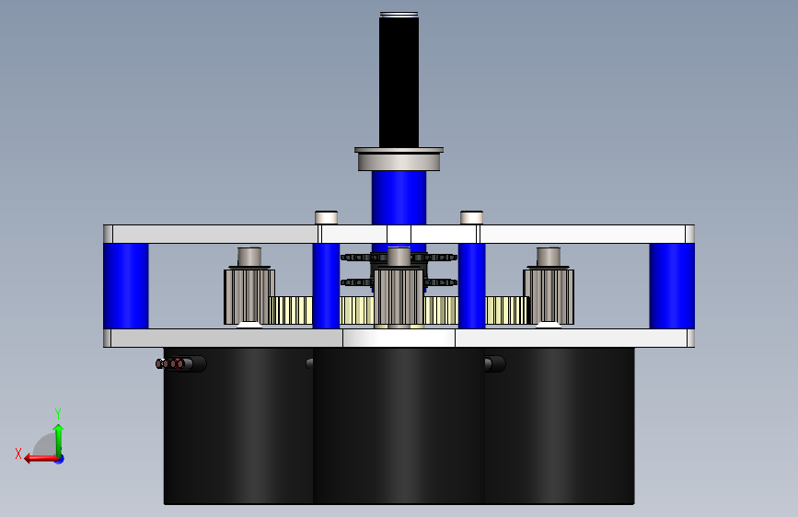Select the center black motor housing
Image resolution: width=798 pixels, height=517 pixels.
399,426
